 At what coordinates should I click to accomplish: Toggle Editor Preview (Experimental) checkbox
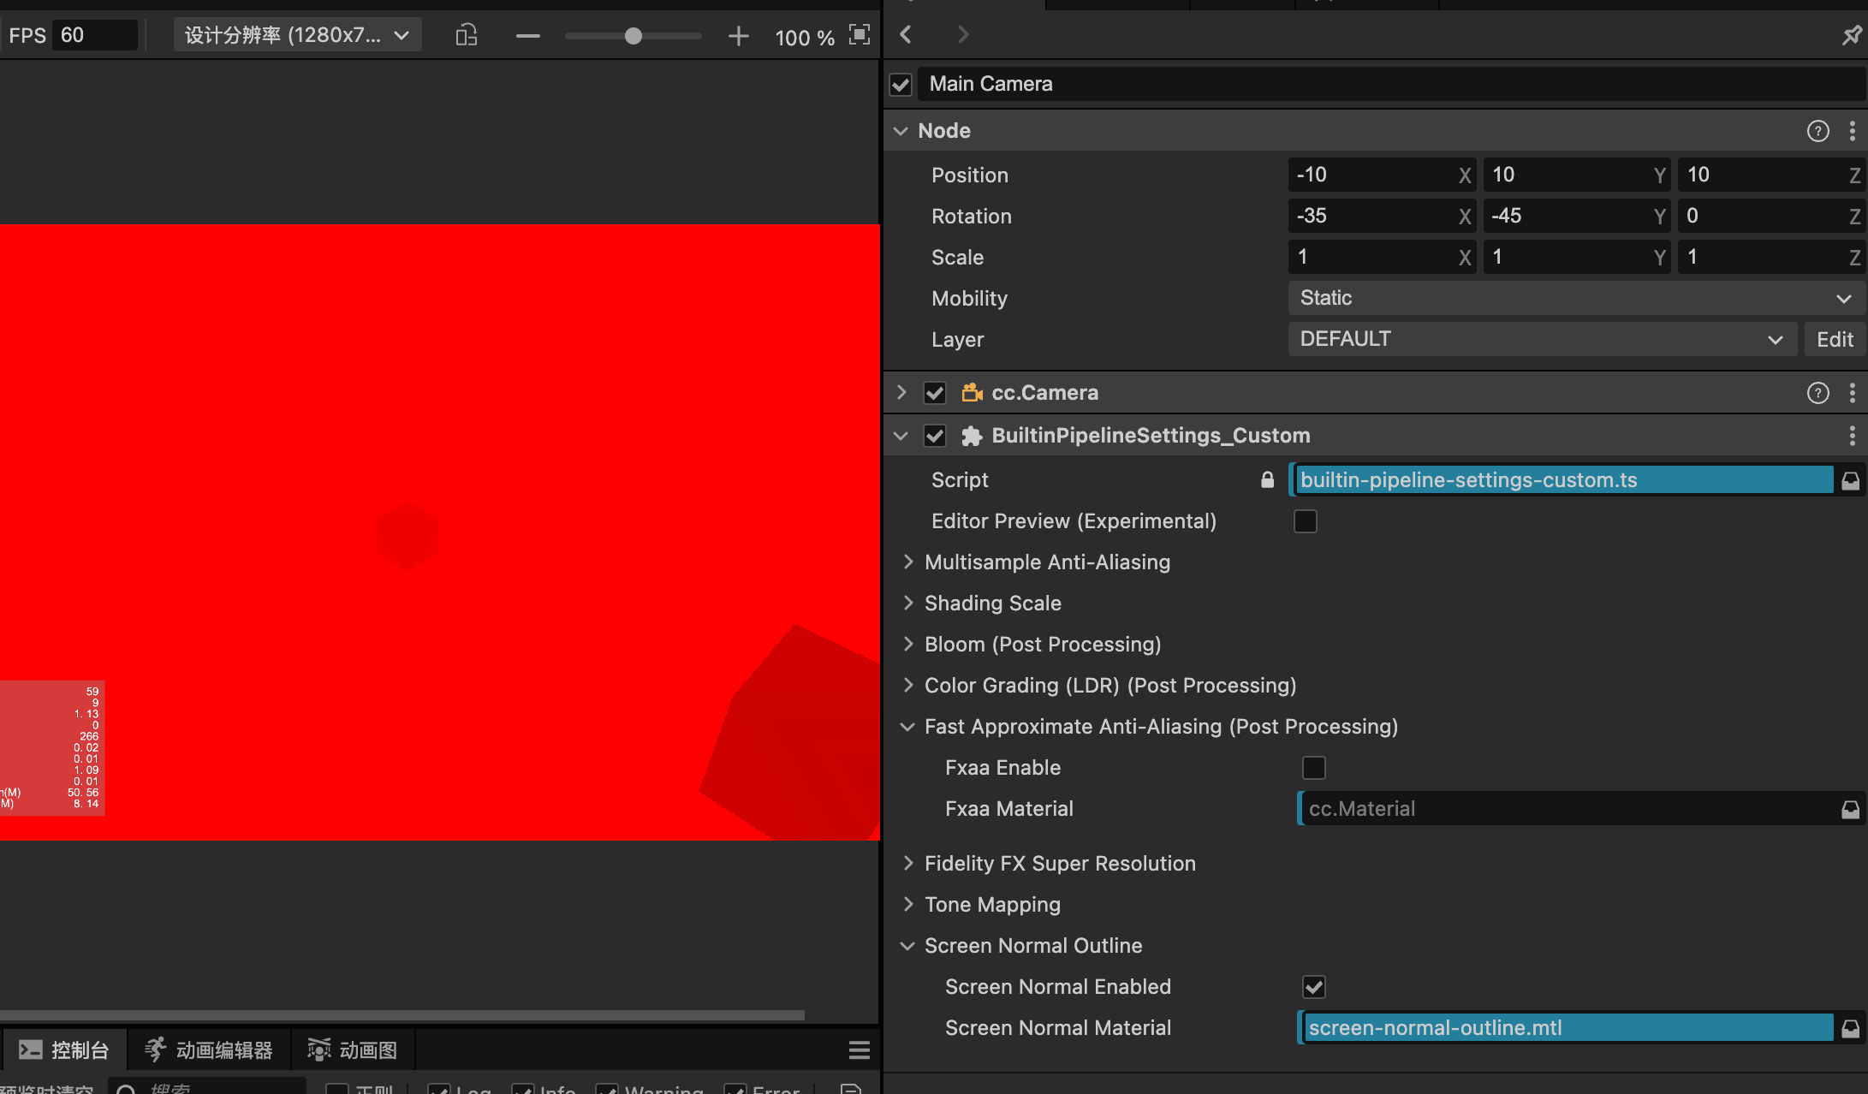(x=1305, y=521)
